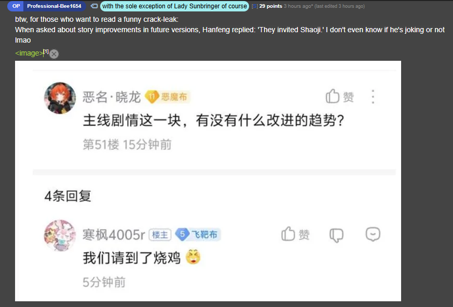
Task: Open Professional-Bee1654's user profile
Action: (54, 6)
